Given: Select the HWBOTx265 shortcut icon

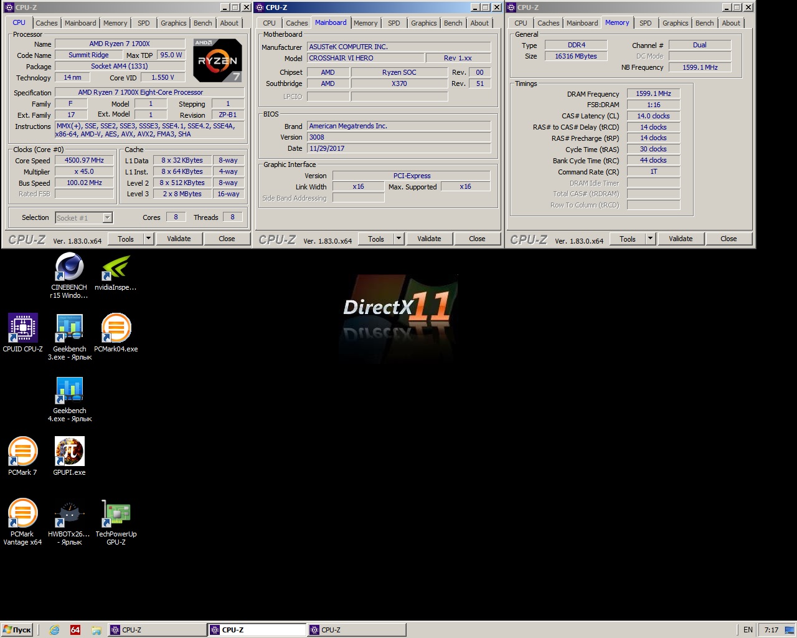Looking at the screenshot, I should click(x=69, y=522).
